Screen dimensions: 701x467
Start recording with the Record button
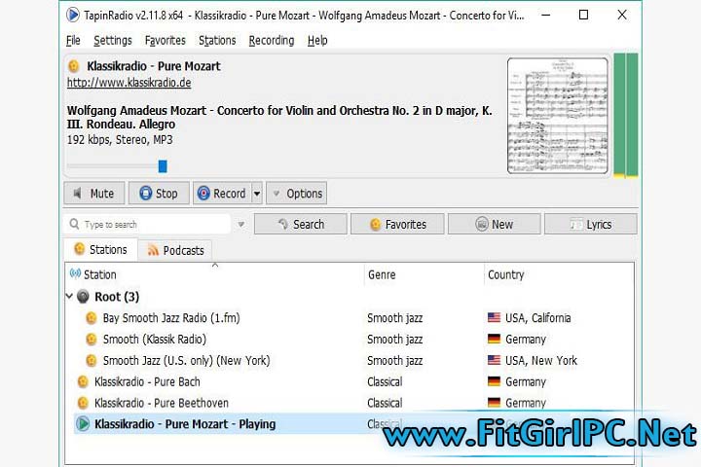click(221, 194)
